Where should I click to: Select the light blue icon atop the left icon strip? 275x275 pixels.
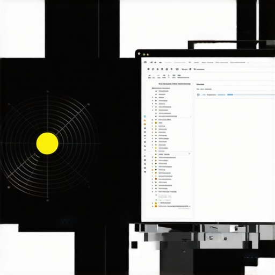(145, 117)
